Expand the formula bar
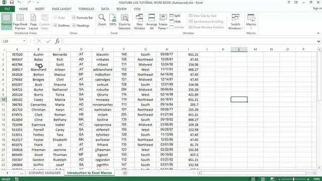The width and height of the screenshot is (322, 181). point(318,41)
